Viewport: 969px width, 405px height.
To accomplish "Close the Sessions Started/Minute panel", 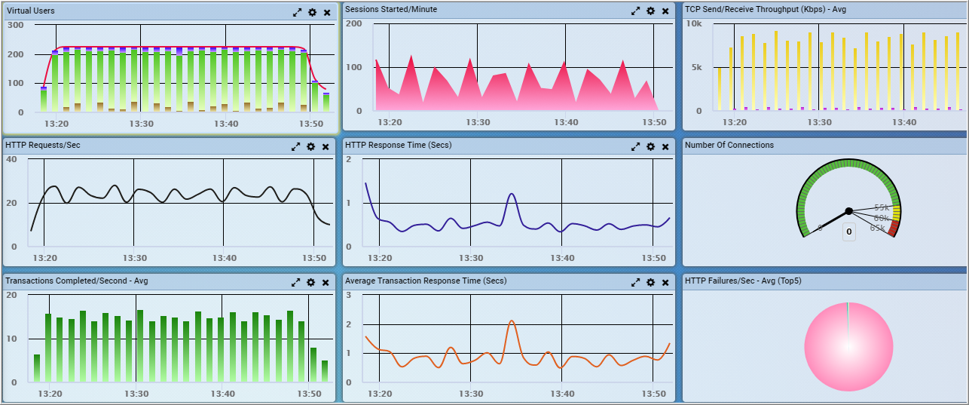I will [665, 11].
